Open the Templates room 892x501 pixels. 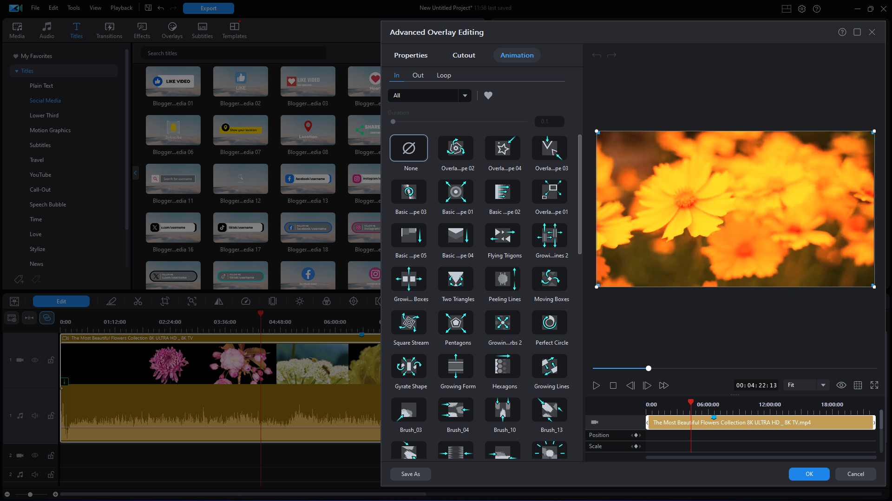tap(234, 30)
